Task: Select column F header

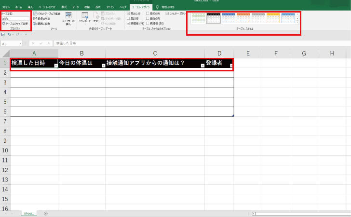Action: point(276,54)
